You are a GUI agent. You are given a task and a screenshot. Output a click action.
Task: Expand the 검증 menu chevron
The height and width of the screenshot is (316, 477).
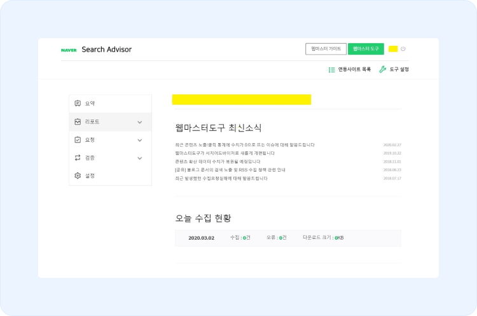pyautogui.click(x=140, y=158)
